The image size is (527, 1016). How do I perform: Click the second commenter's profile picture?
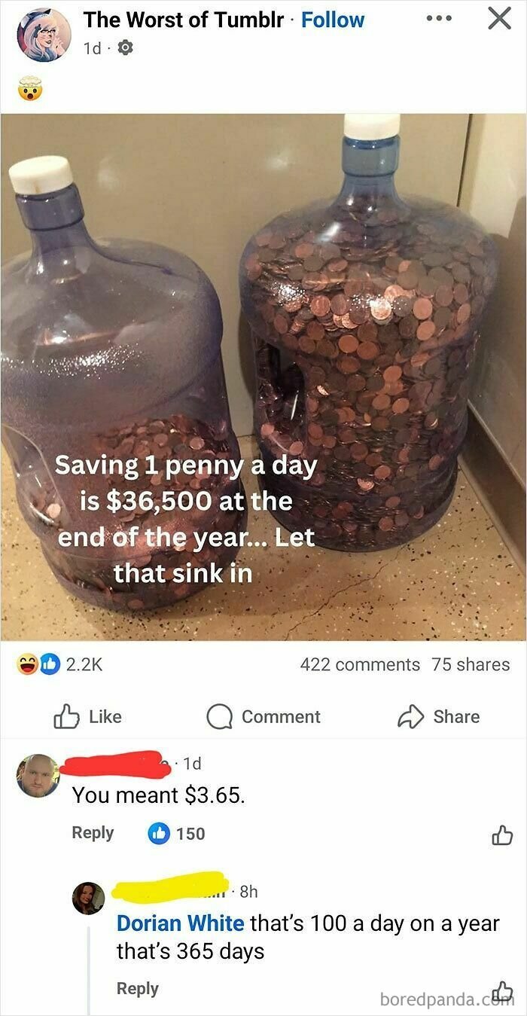click(88, 899)
